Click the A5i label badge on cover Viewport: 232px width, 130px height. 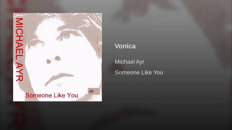click(x=94, y=91)
